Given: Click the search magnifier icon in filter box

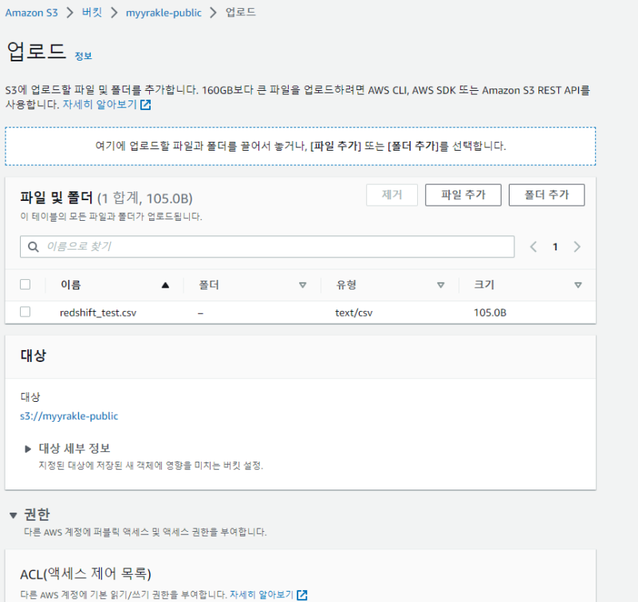Looking at the screenshot, I should [x=33, y=247].
